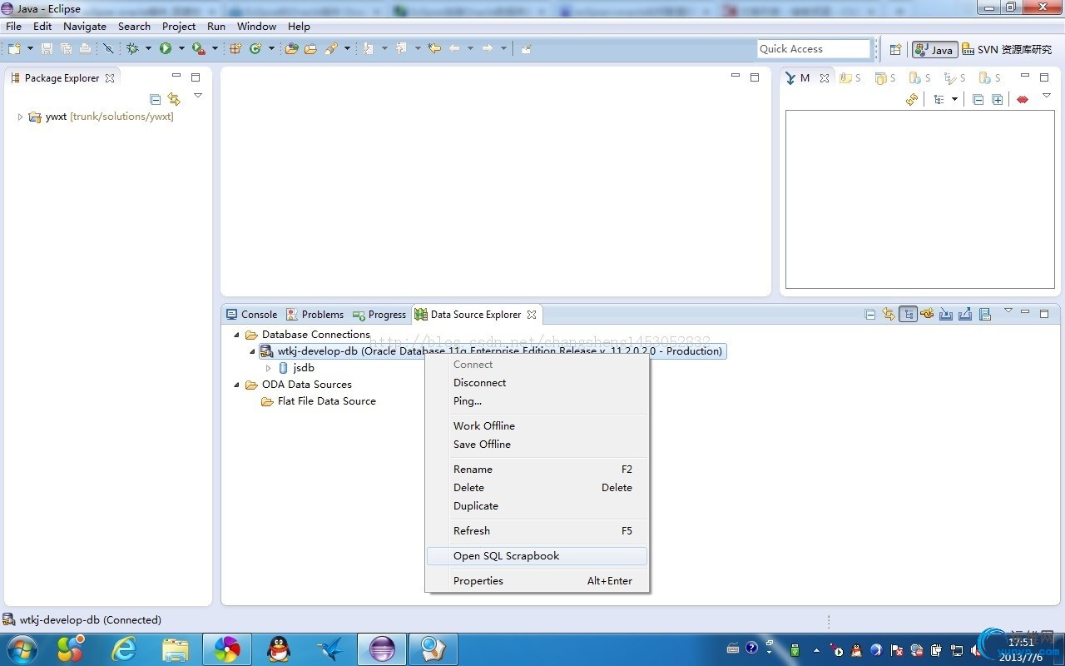Open Windows Explorer folder on taskbar
The height and width of the screenshot is (666, 1065).
[x=176, y=649]
